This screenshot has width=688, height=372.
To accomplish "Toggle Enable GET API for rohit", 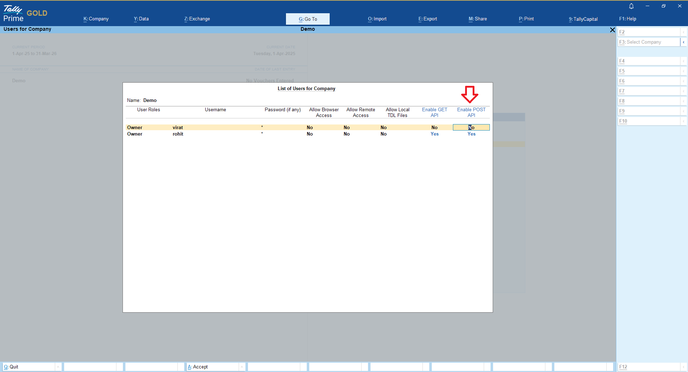I will click(434, 134).
